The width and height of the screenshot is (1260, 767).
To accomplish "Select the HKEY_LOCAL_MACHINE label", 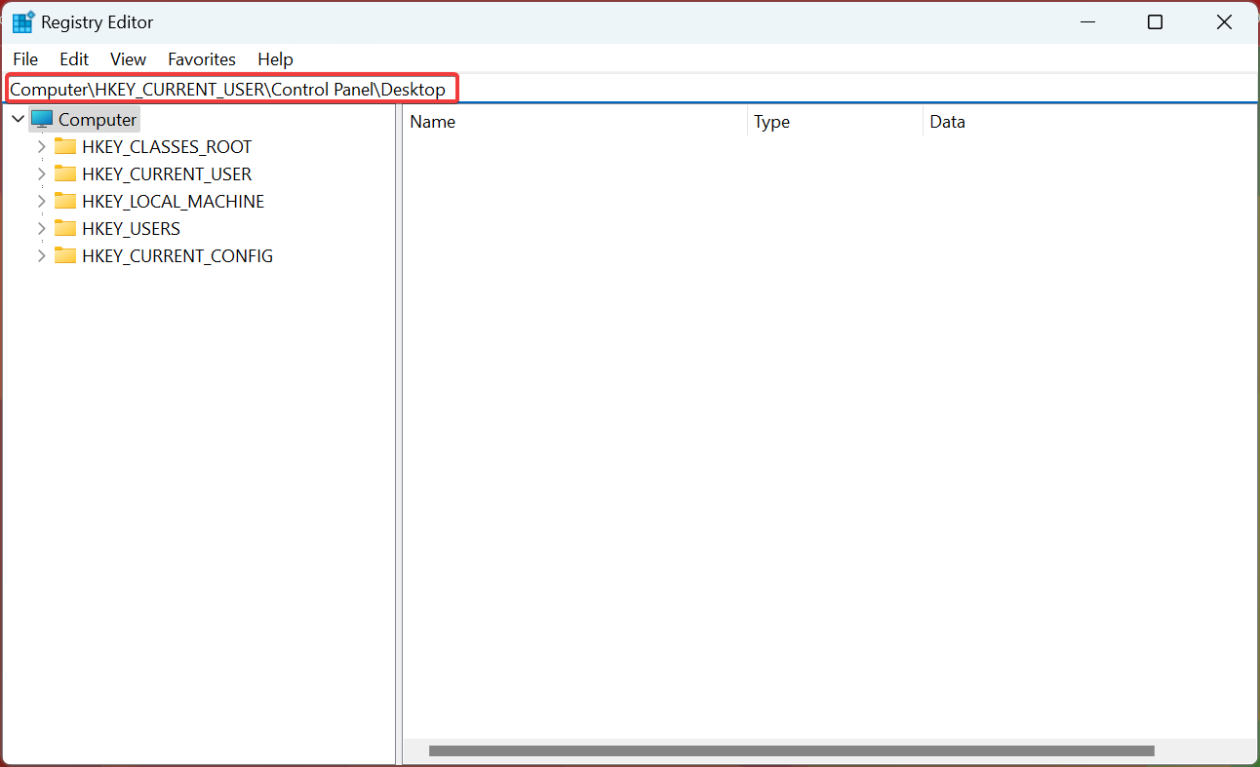I will 174,202.
